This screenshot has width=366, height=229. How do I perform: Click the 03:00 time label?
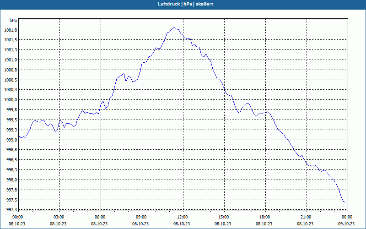(x=59, y=217)
